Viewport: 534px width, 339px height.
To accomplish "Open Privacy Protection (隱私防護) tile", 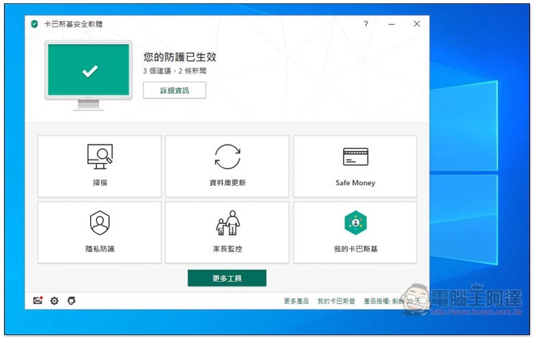I will (99, 232).
